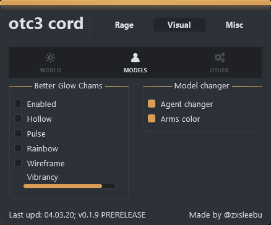Toggle the Hollow checkbox
Viewport: 271px width, 225px height.
pyautogui.click(x=18, y=119)
